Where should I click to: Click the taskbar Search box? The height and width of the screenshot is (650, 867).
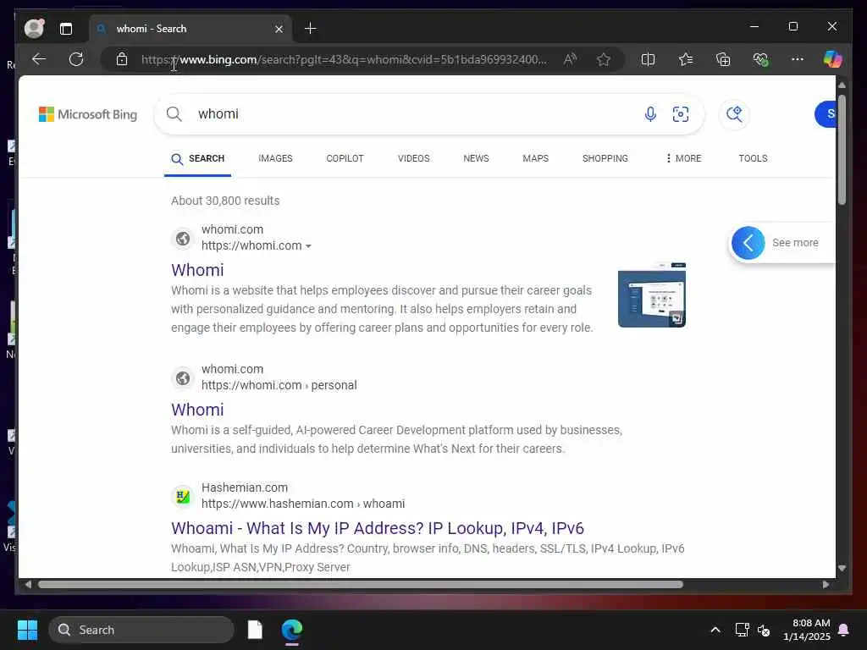click(141, 630)
